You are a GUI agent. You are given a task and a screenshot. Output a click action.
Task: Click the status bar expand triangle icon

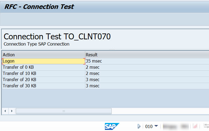click(139, 126)
